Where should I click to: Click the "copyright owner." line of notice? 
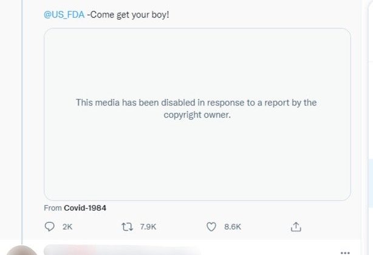coord(197,115)
